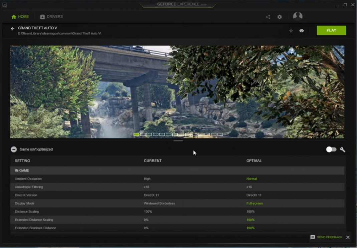Mark game as favorite with star icon

pyautogui.click(x=291, y=31)
